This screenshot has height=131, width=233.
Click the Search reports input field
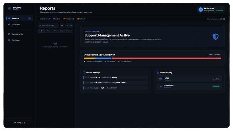(x=48, y=26)
